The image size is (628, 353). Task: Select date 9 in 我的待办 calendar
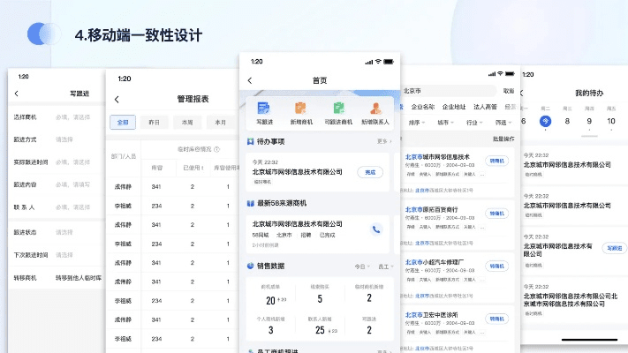coord(589,121)
